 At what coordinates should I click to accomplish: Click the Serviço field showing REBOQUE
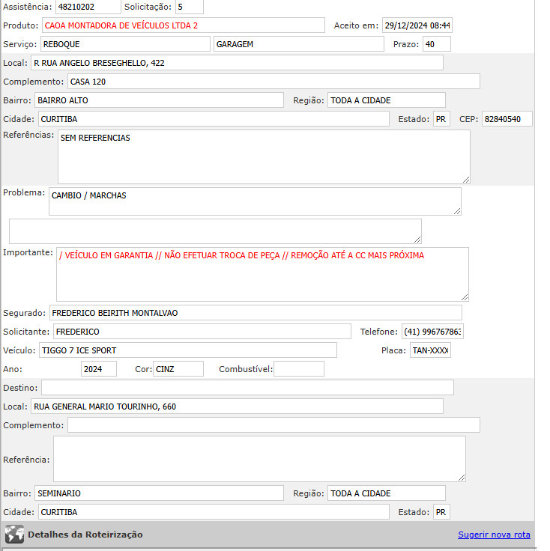(125, 44)
